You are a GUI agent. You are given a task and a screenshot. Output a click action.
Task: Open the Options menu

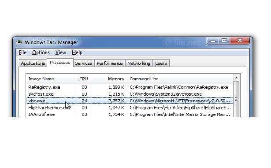tap(41, 52)
